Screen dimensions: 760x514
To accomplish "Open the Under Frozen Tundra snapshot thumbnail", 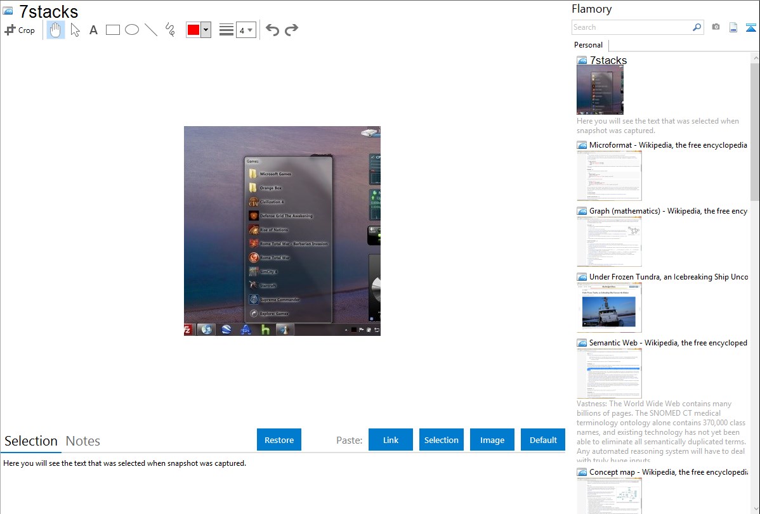I will [609, 307].
